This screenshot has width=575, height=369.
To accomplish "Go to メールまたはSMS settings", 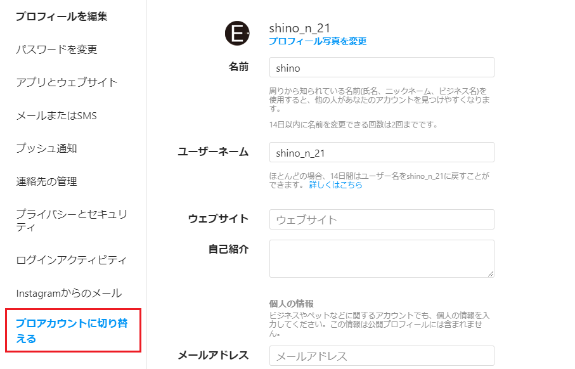I will coord(56,115).
